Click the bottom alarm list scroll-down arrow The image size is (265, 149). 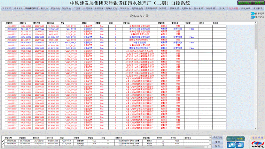pos(210,145)
